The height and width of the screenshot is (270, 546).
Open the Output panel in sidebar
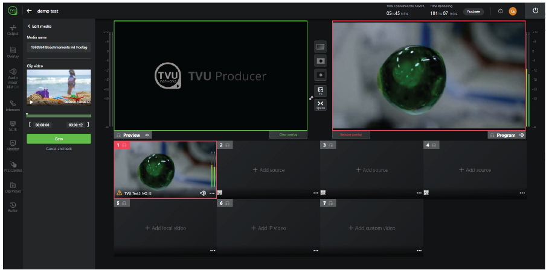13,30
